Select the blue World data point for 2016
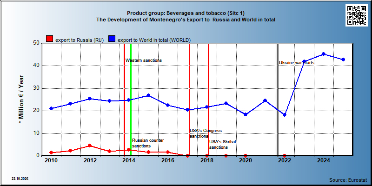Viewport: 372px width, 186px height. pyautogui.click(x=168, y=105)
